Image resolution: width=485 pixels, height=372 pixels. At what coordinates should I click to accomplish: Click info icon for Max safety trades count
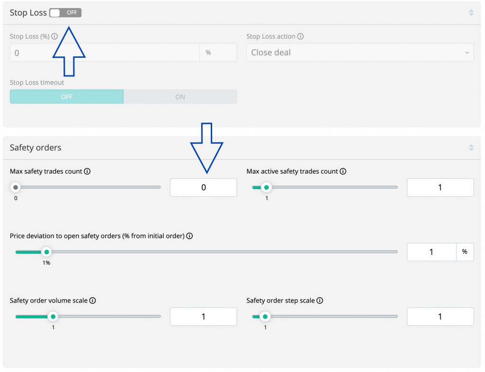pyautogui.click(x=87, y=172)
